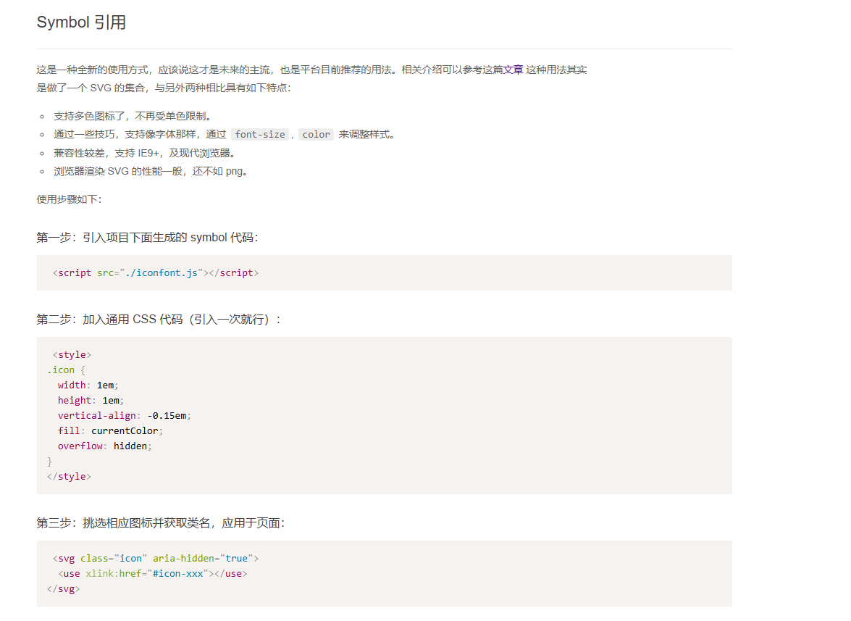Image resolution: width=851 pixels, height=621 pixels.
Task: Click the bullet '浏览器渲染 SVG 的性能一般'
Action: pyautogui.click(x=152, y=172)
